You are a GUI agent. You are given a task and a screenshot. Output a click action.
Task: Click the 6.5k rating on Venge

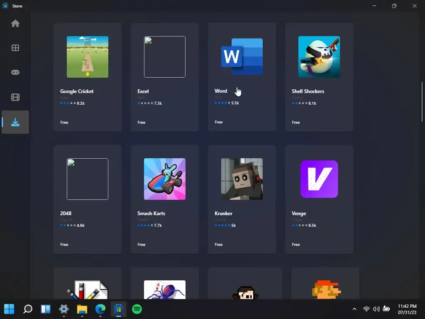312,226
